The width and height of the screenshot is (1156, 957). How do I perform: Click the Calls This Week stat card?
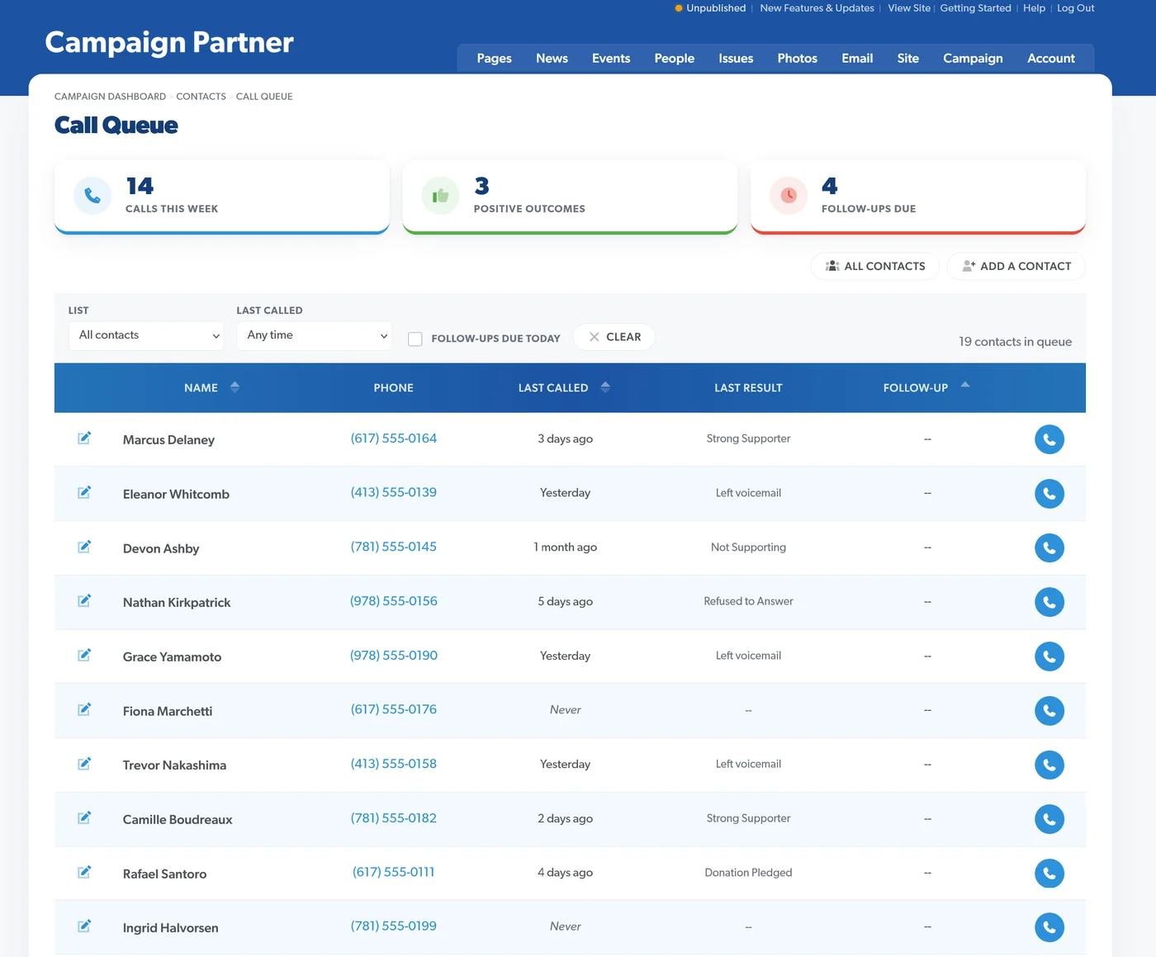[x=221, y=197]
